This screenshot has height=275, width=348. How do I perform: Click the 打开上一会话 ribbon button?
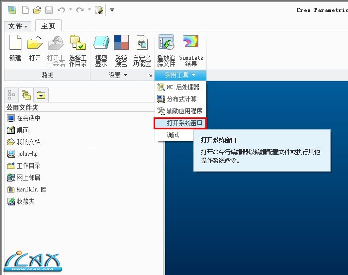[56, 51]
